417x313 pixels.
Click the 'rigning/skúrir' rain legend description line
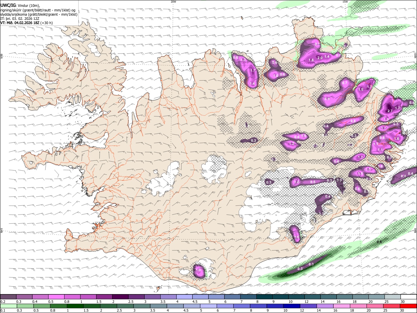pos(38,10)
